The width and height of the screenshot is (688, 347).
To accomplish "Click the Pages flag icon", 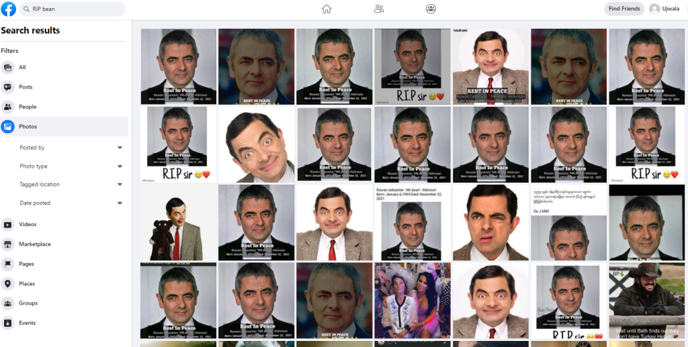I will point(8,264).
